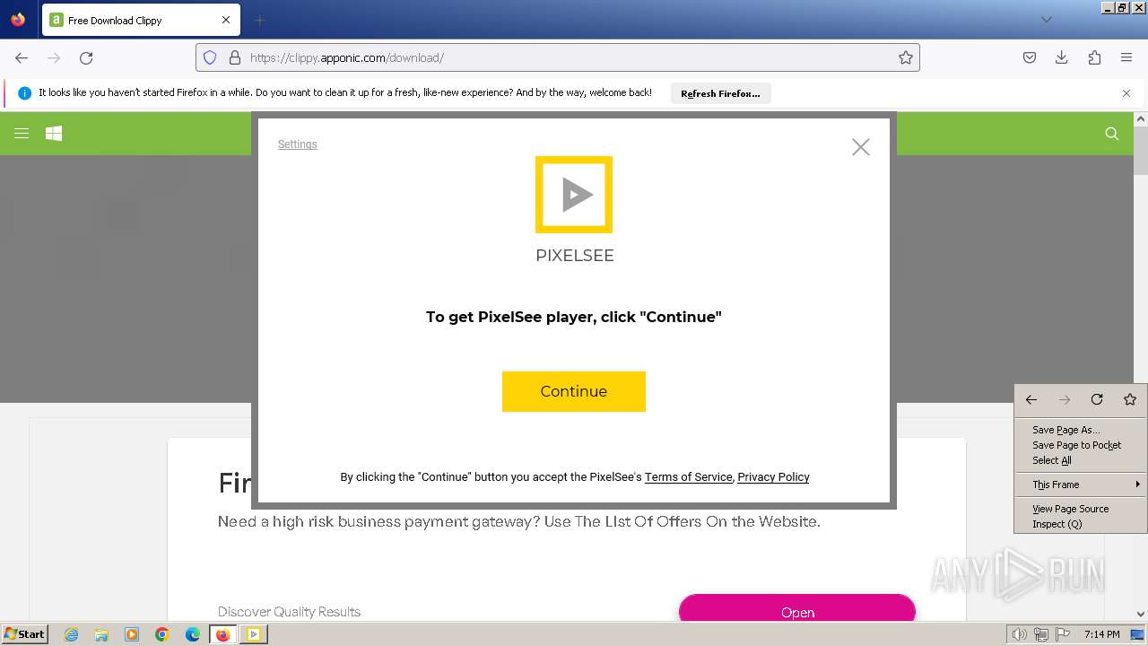Click the Discover Quality Results text
Viewport: 1148px width, 646px height.
289,612
